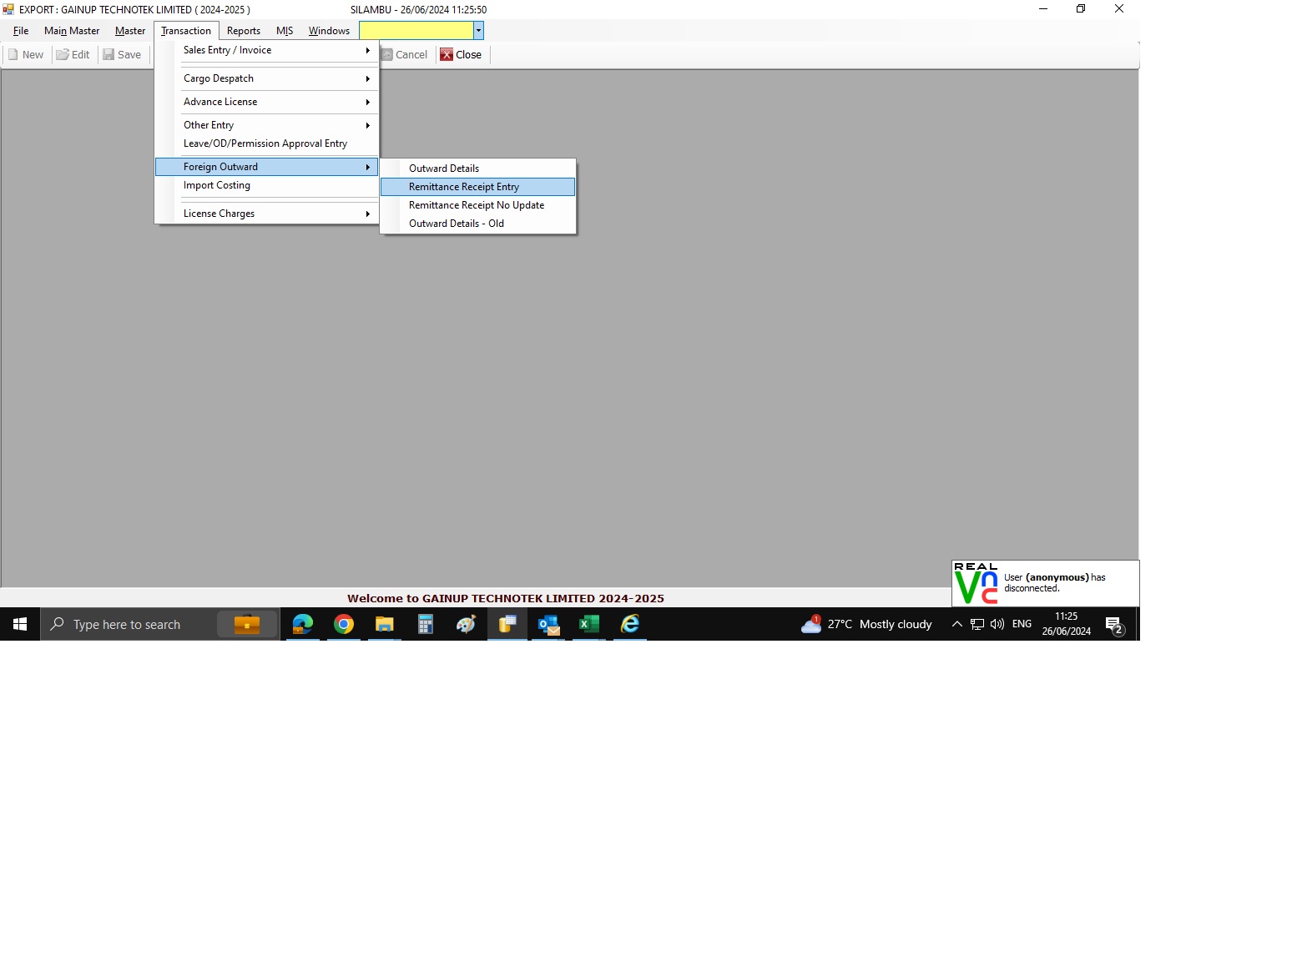The height and width of the screenshot is (976, 1302).
Task: Open File Explorer from the taskbar
Action: click(384, 624)
